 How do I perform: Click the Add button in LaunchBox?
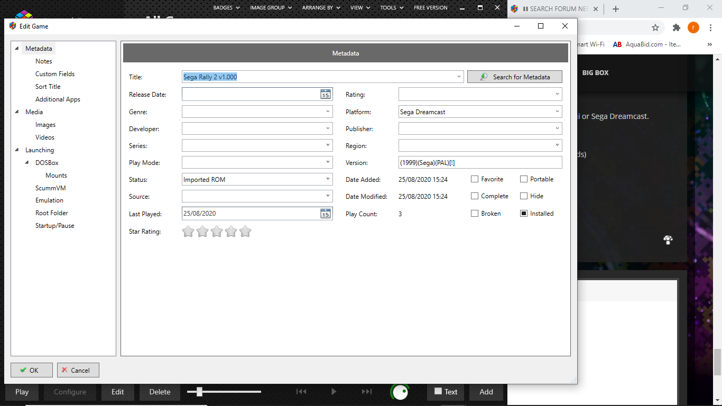(486, 392)
